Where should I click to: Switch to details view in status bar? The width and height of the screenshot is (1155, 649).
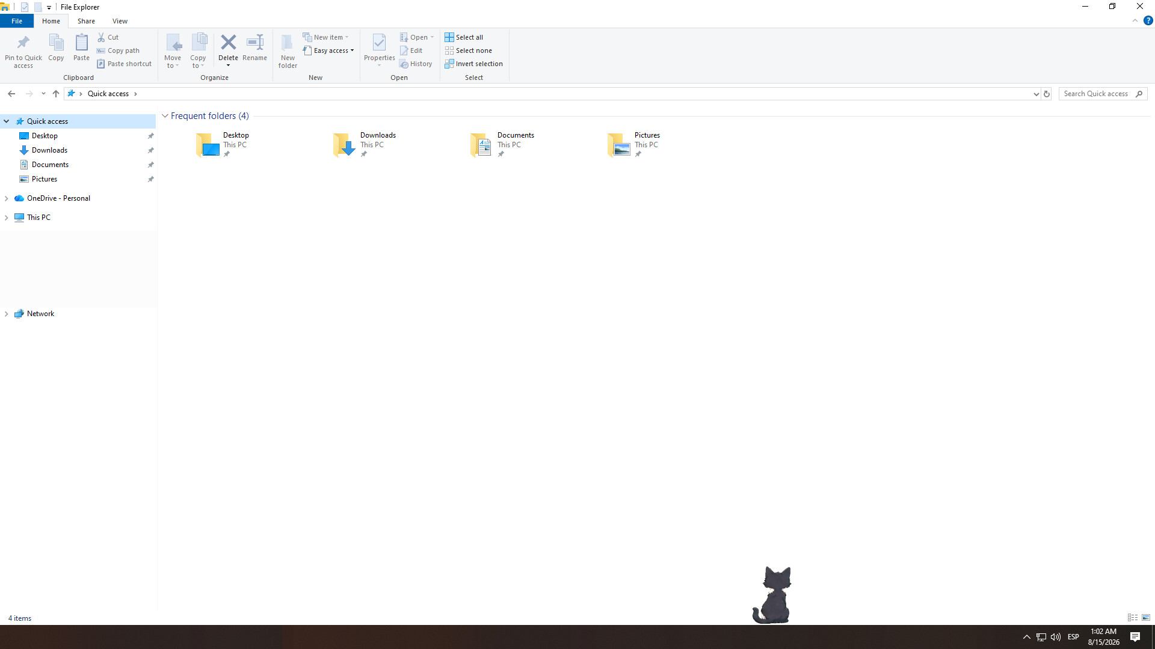coord(1132,618)
